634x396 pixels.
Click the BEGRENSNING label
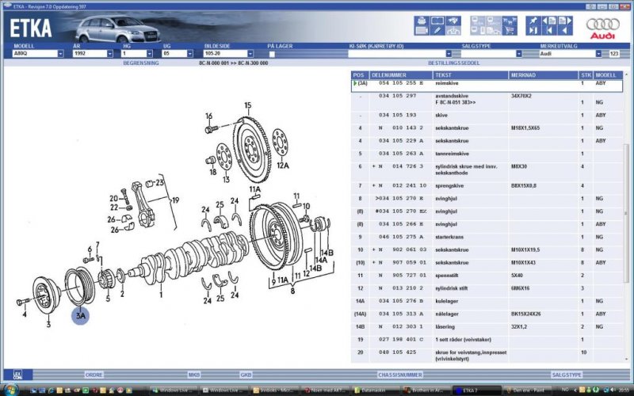tap(140, 62)
